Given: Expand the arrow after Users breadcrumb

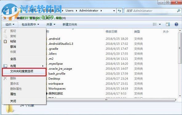Looking at the screenshot, I should point(76,11).
